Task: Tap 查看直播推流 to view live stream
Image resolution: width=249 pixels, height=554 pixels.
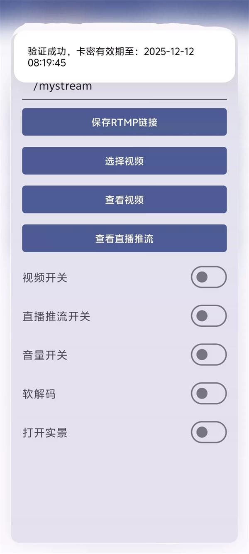Action: coord(124,238)
